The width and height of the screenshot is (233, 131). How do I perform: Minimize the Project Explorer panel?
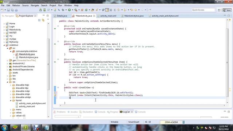[x=44, y=15]
